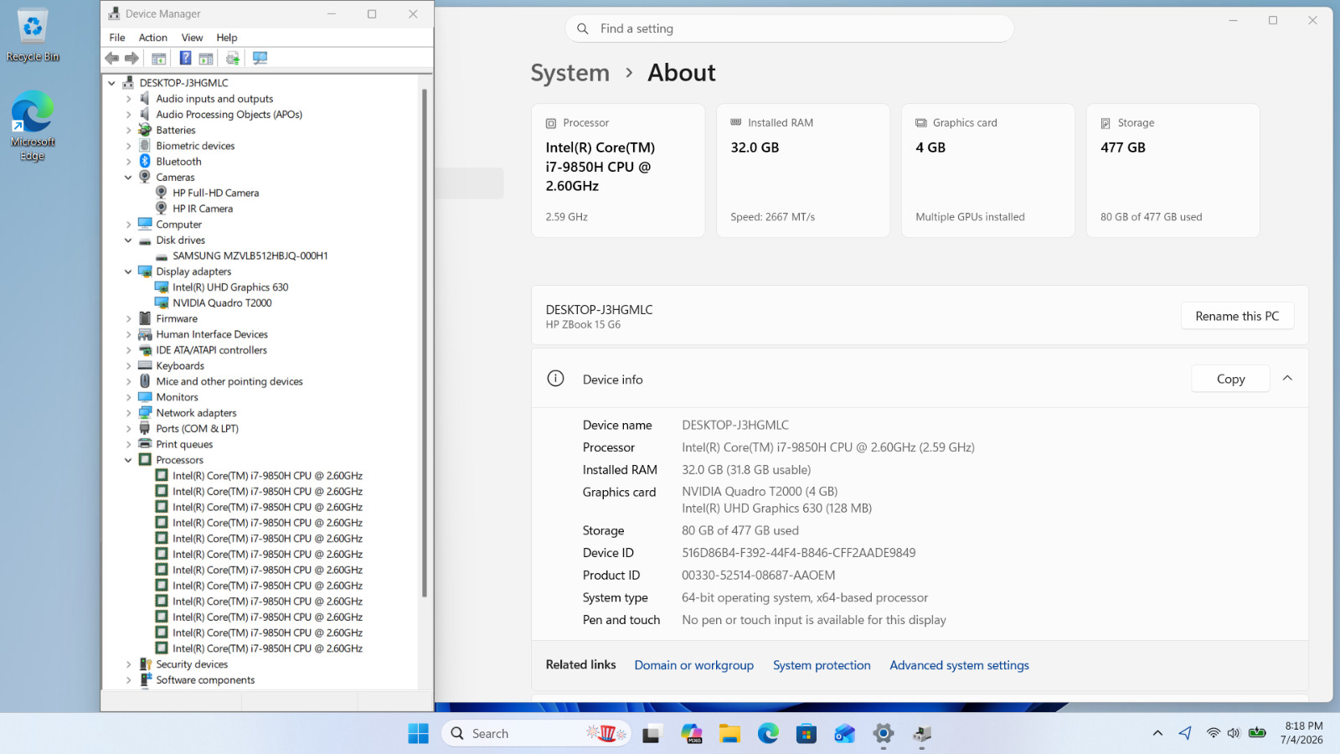Open the Windows Start menu
This screenshot has height=754, width=1340.
click(x=418, y=734)
